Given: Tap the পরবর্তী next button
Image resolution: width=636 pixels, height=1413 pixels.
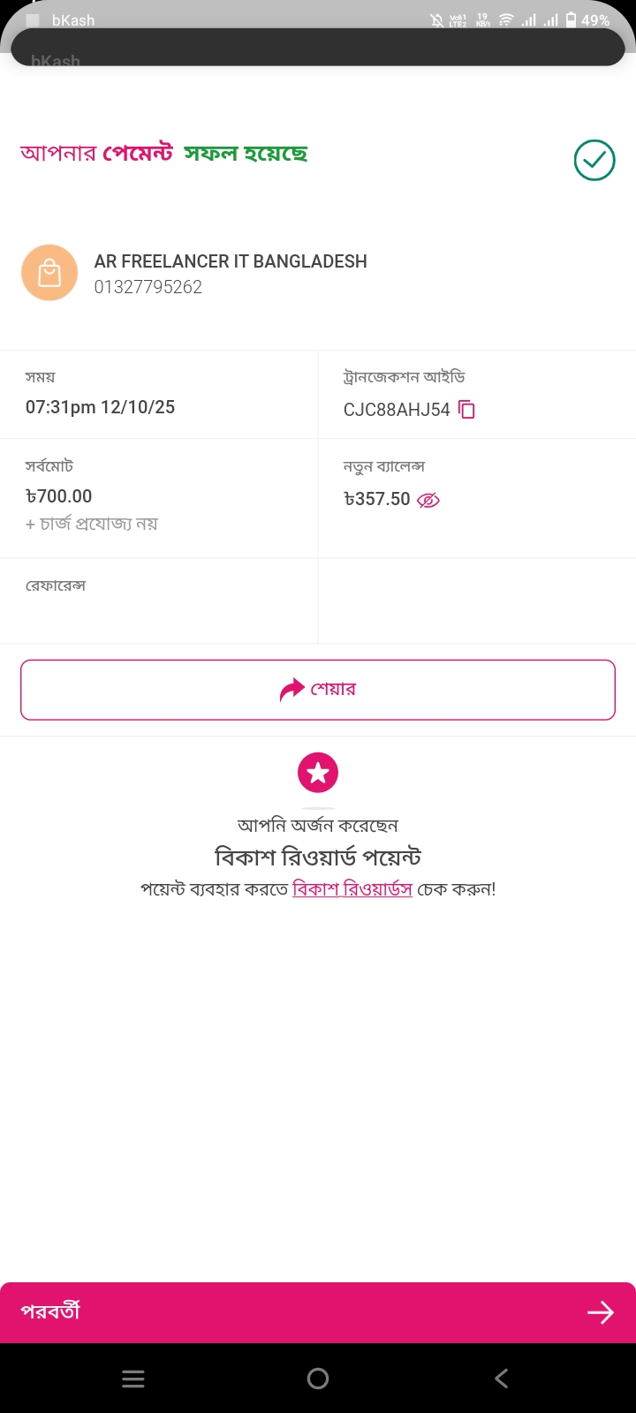Looking at the screenshot, I should pos(50,1311).
